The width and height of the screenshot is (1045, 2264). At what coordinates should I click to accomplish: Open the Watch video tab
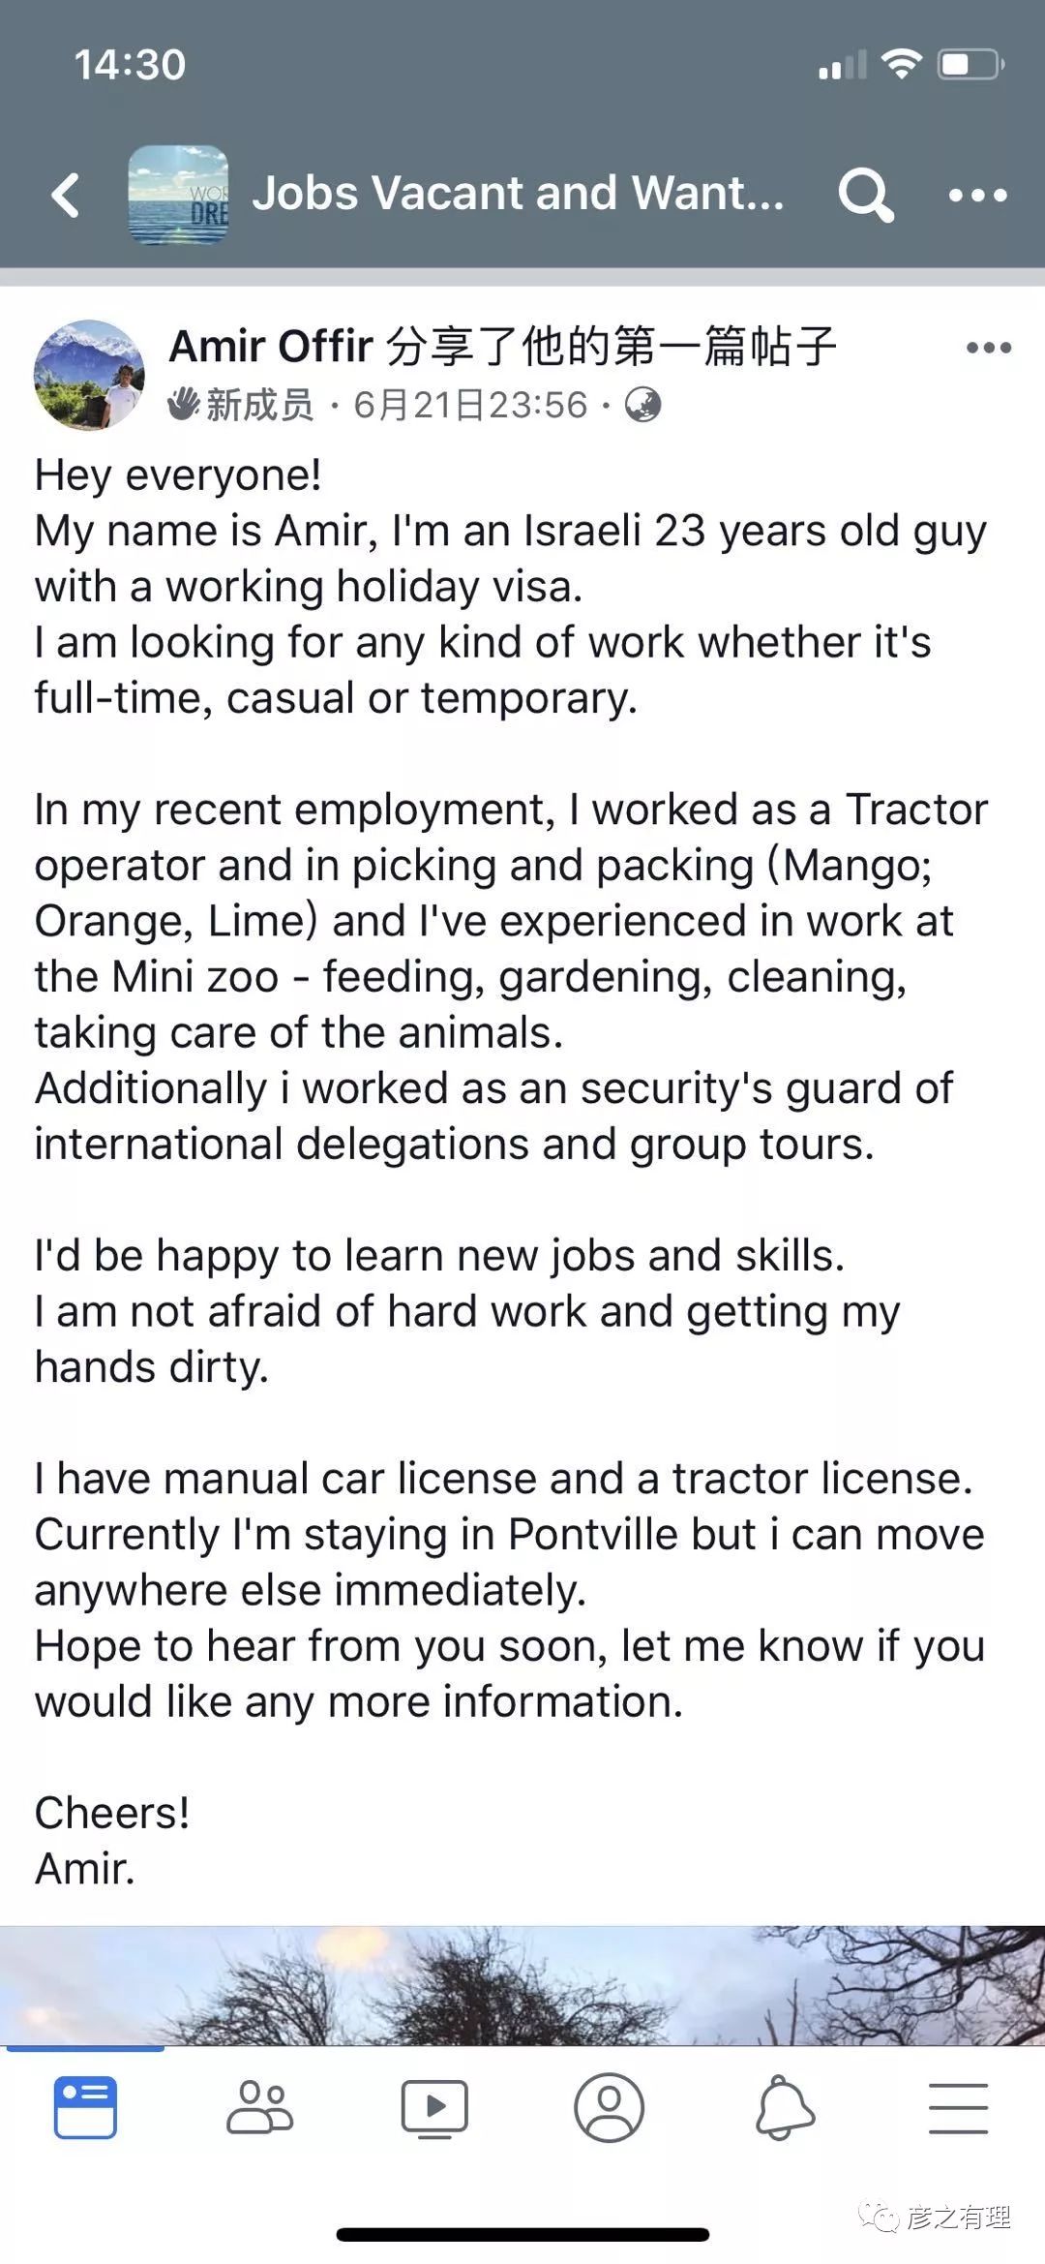(434, 2107)
